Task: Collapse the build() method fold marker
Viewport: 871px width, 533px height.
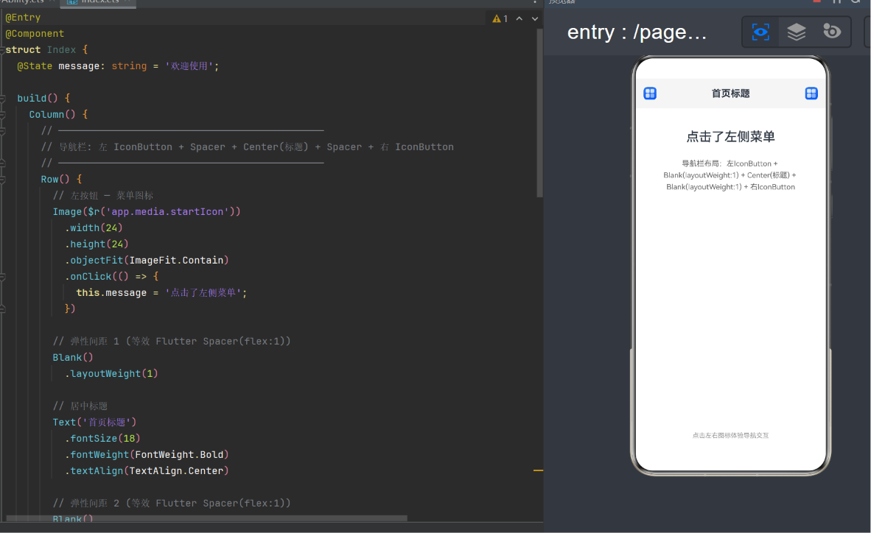Action: coord(2,98)
